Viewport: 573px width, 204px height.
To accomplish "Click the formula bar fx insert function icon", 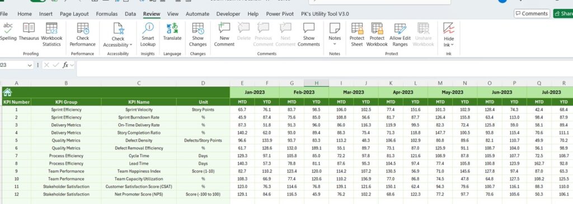I will click(65, 65).
